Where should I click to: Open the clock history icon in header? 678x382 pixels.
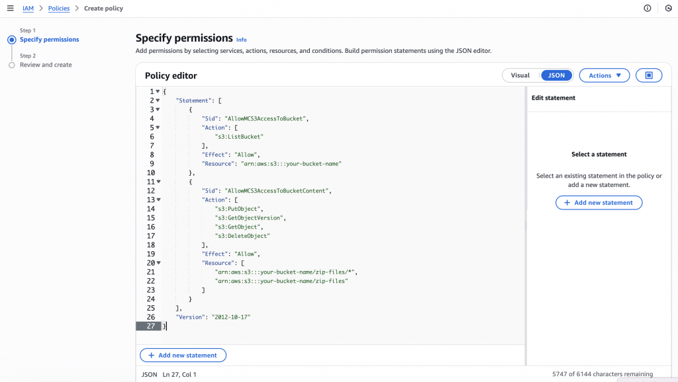[669, 8]
